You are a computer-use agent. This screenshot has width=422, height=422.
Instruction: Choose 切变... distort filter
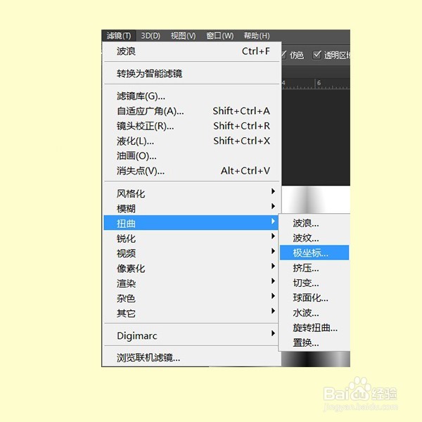[314, 283]
